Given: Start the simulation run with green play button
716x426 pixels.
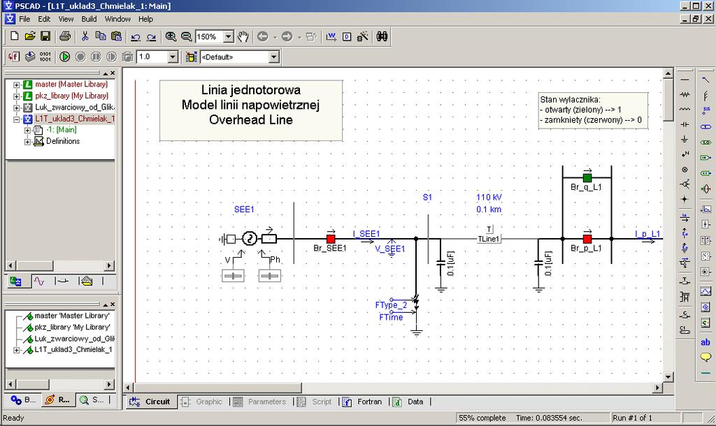Looking at the screenshot, I should pyautogui.click(x=65, y=57).
